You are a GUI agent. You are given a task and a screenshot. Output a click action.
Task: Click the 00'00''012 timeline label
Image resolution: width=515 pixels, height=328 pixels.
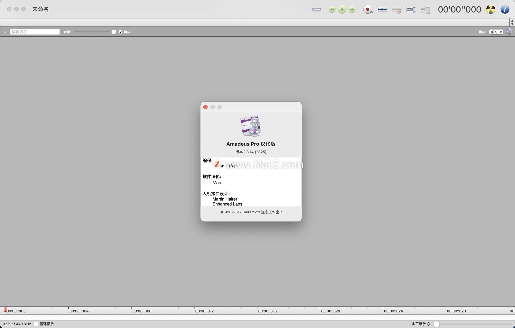(x=204, y=311)
